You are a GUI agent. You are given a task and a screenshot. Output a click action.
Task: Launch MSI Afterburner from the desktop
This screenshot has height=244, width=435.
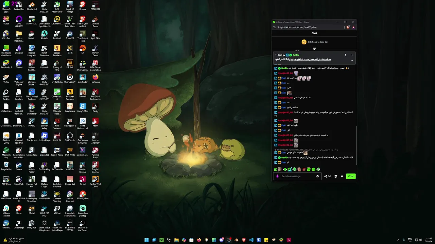point(57,6)
